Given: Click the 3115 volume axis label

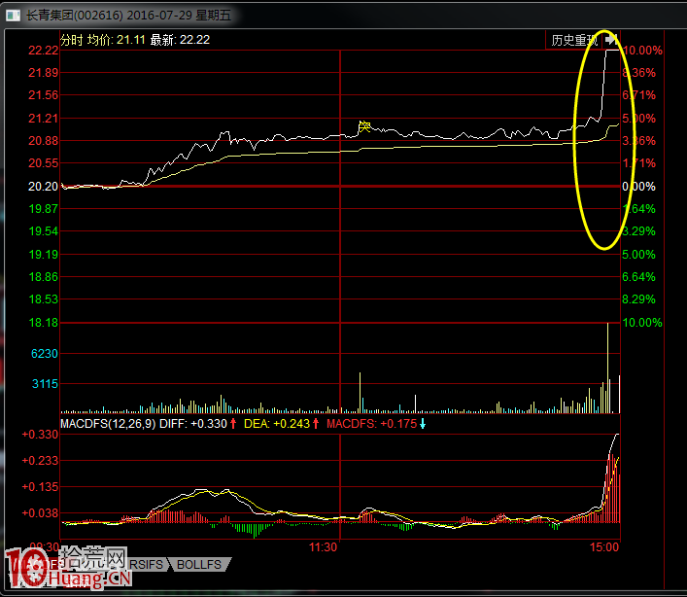Looking at the screenshot, I should 45,384.
